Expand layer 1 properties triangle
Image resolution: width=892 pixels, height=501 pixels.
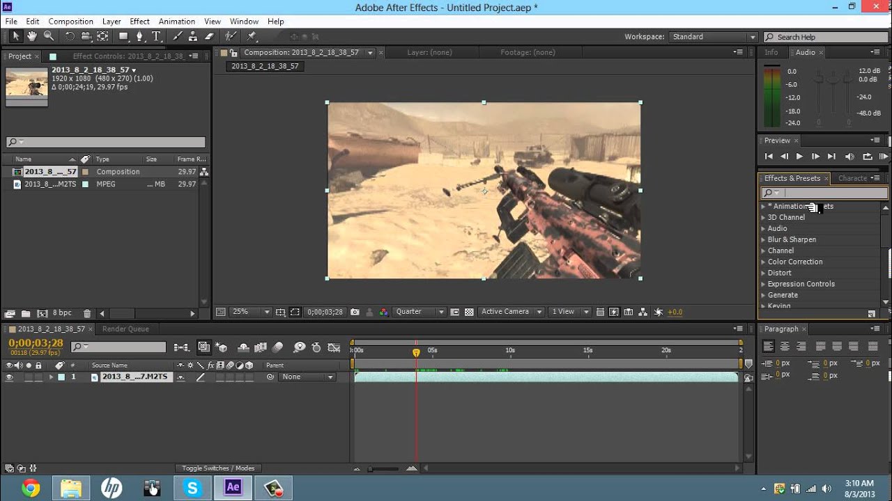[x=51, y=377]
